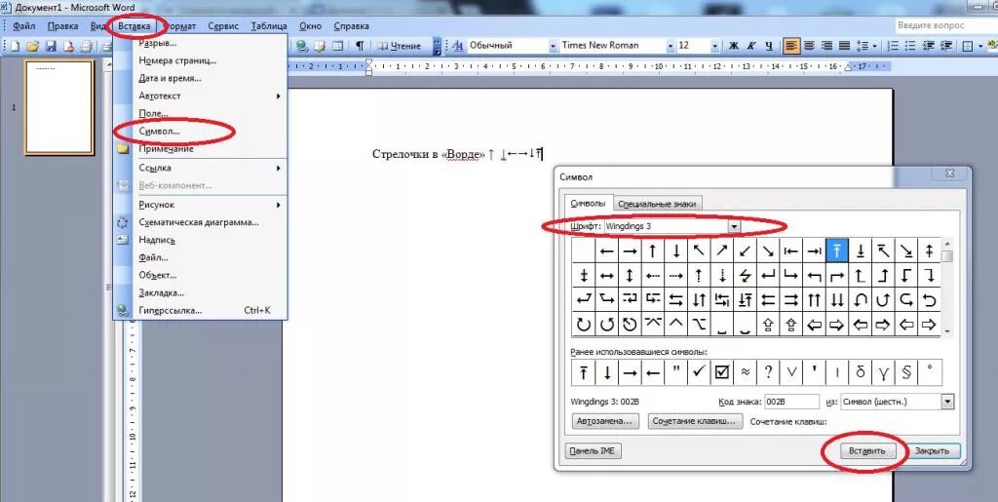Switch to the Символы tab
The image size is (998, 502).
[588, 203]
